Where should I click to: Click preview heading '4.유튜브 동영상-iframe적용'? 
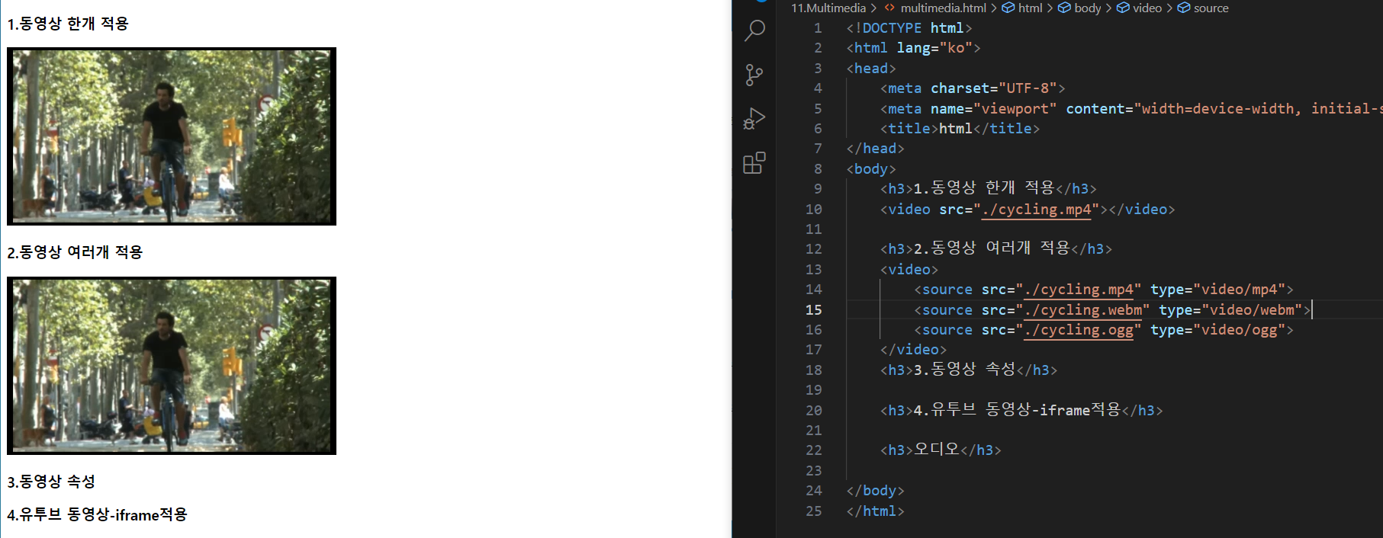pyautogui.click(x=97, y=514)
